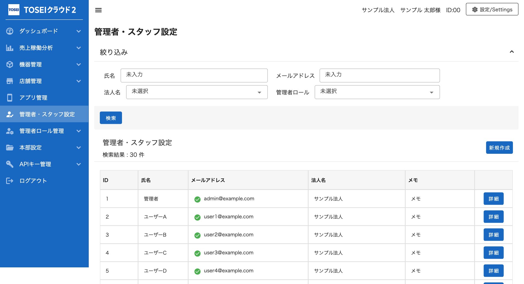Viewport: 524px width, 284px height.
Task: Click the dashboard gauge icon
Action: click(x=10, y=31)
